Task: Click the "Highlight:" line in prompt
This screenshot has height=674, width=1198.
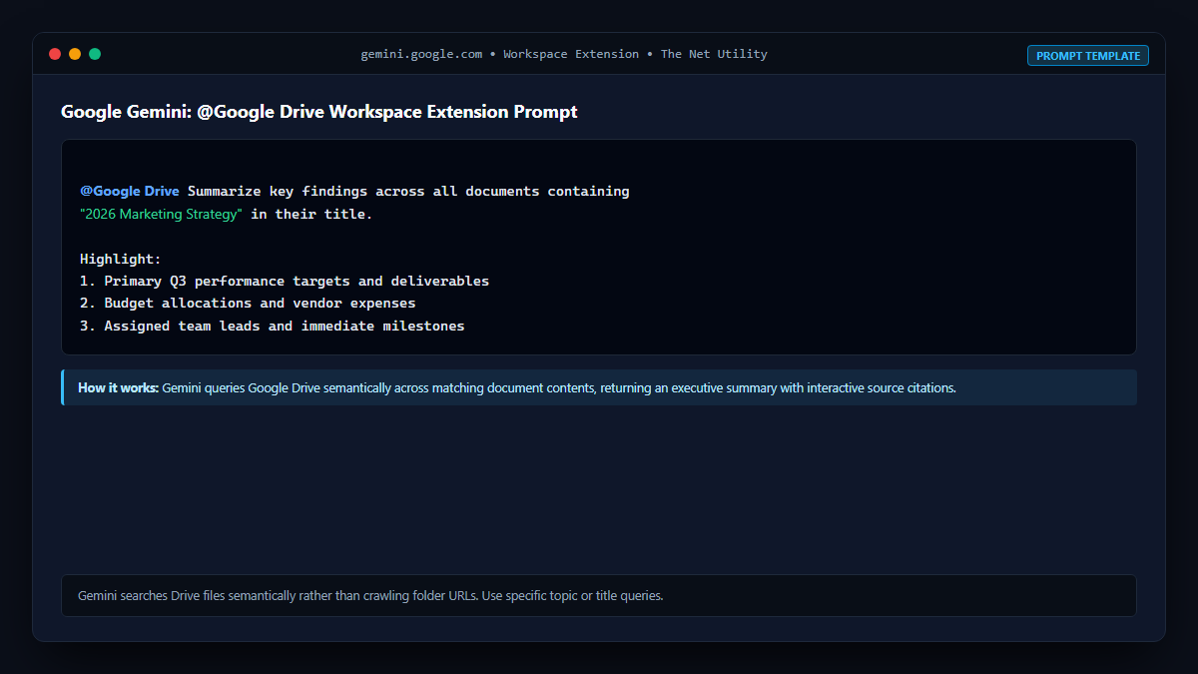Action: pyautogui.click(x=121, y=259)
